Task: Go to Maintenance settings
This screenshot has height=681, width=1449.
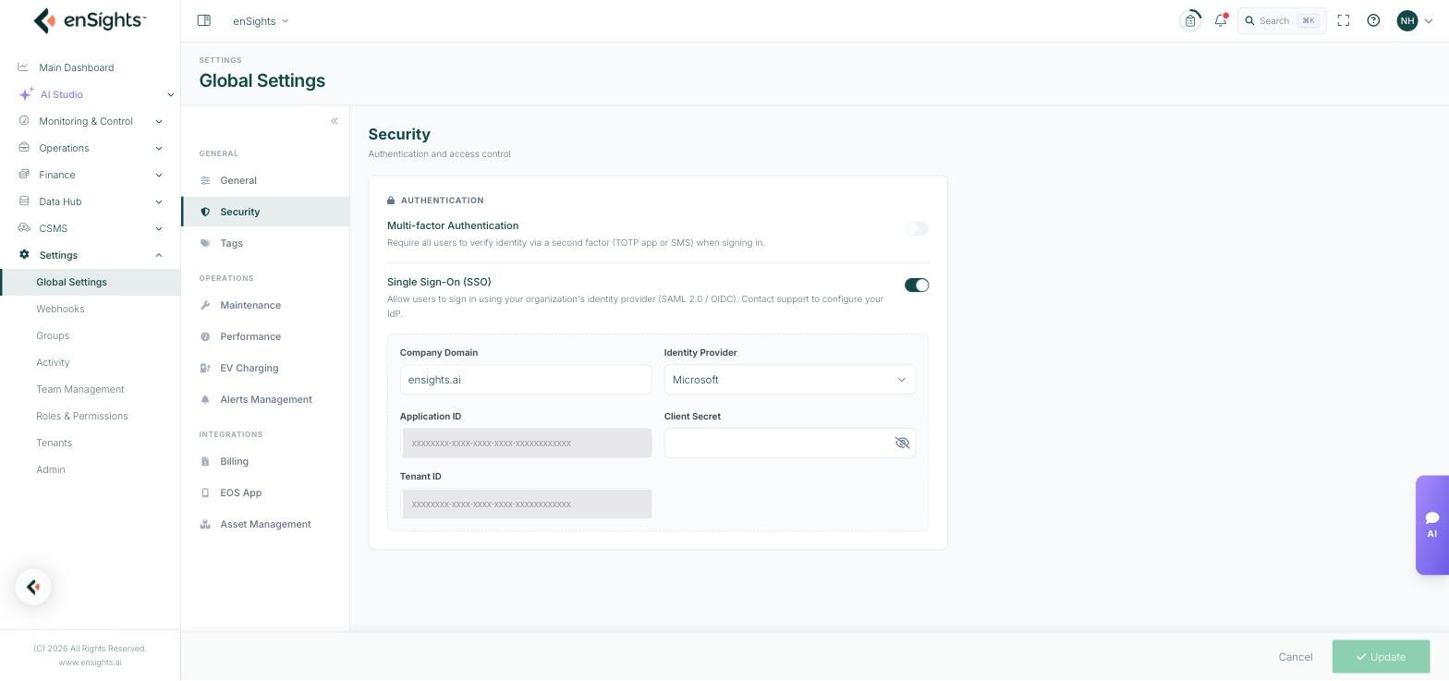Action: click(265, 305)
